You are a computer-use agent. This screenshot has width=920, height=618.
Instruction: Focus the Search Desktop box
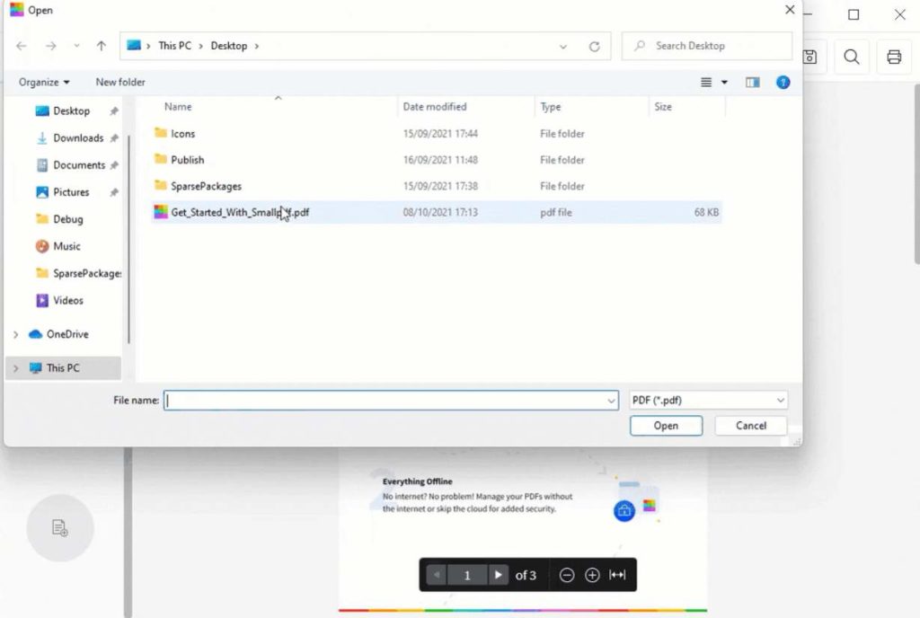tap(707, 46)
